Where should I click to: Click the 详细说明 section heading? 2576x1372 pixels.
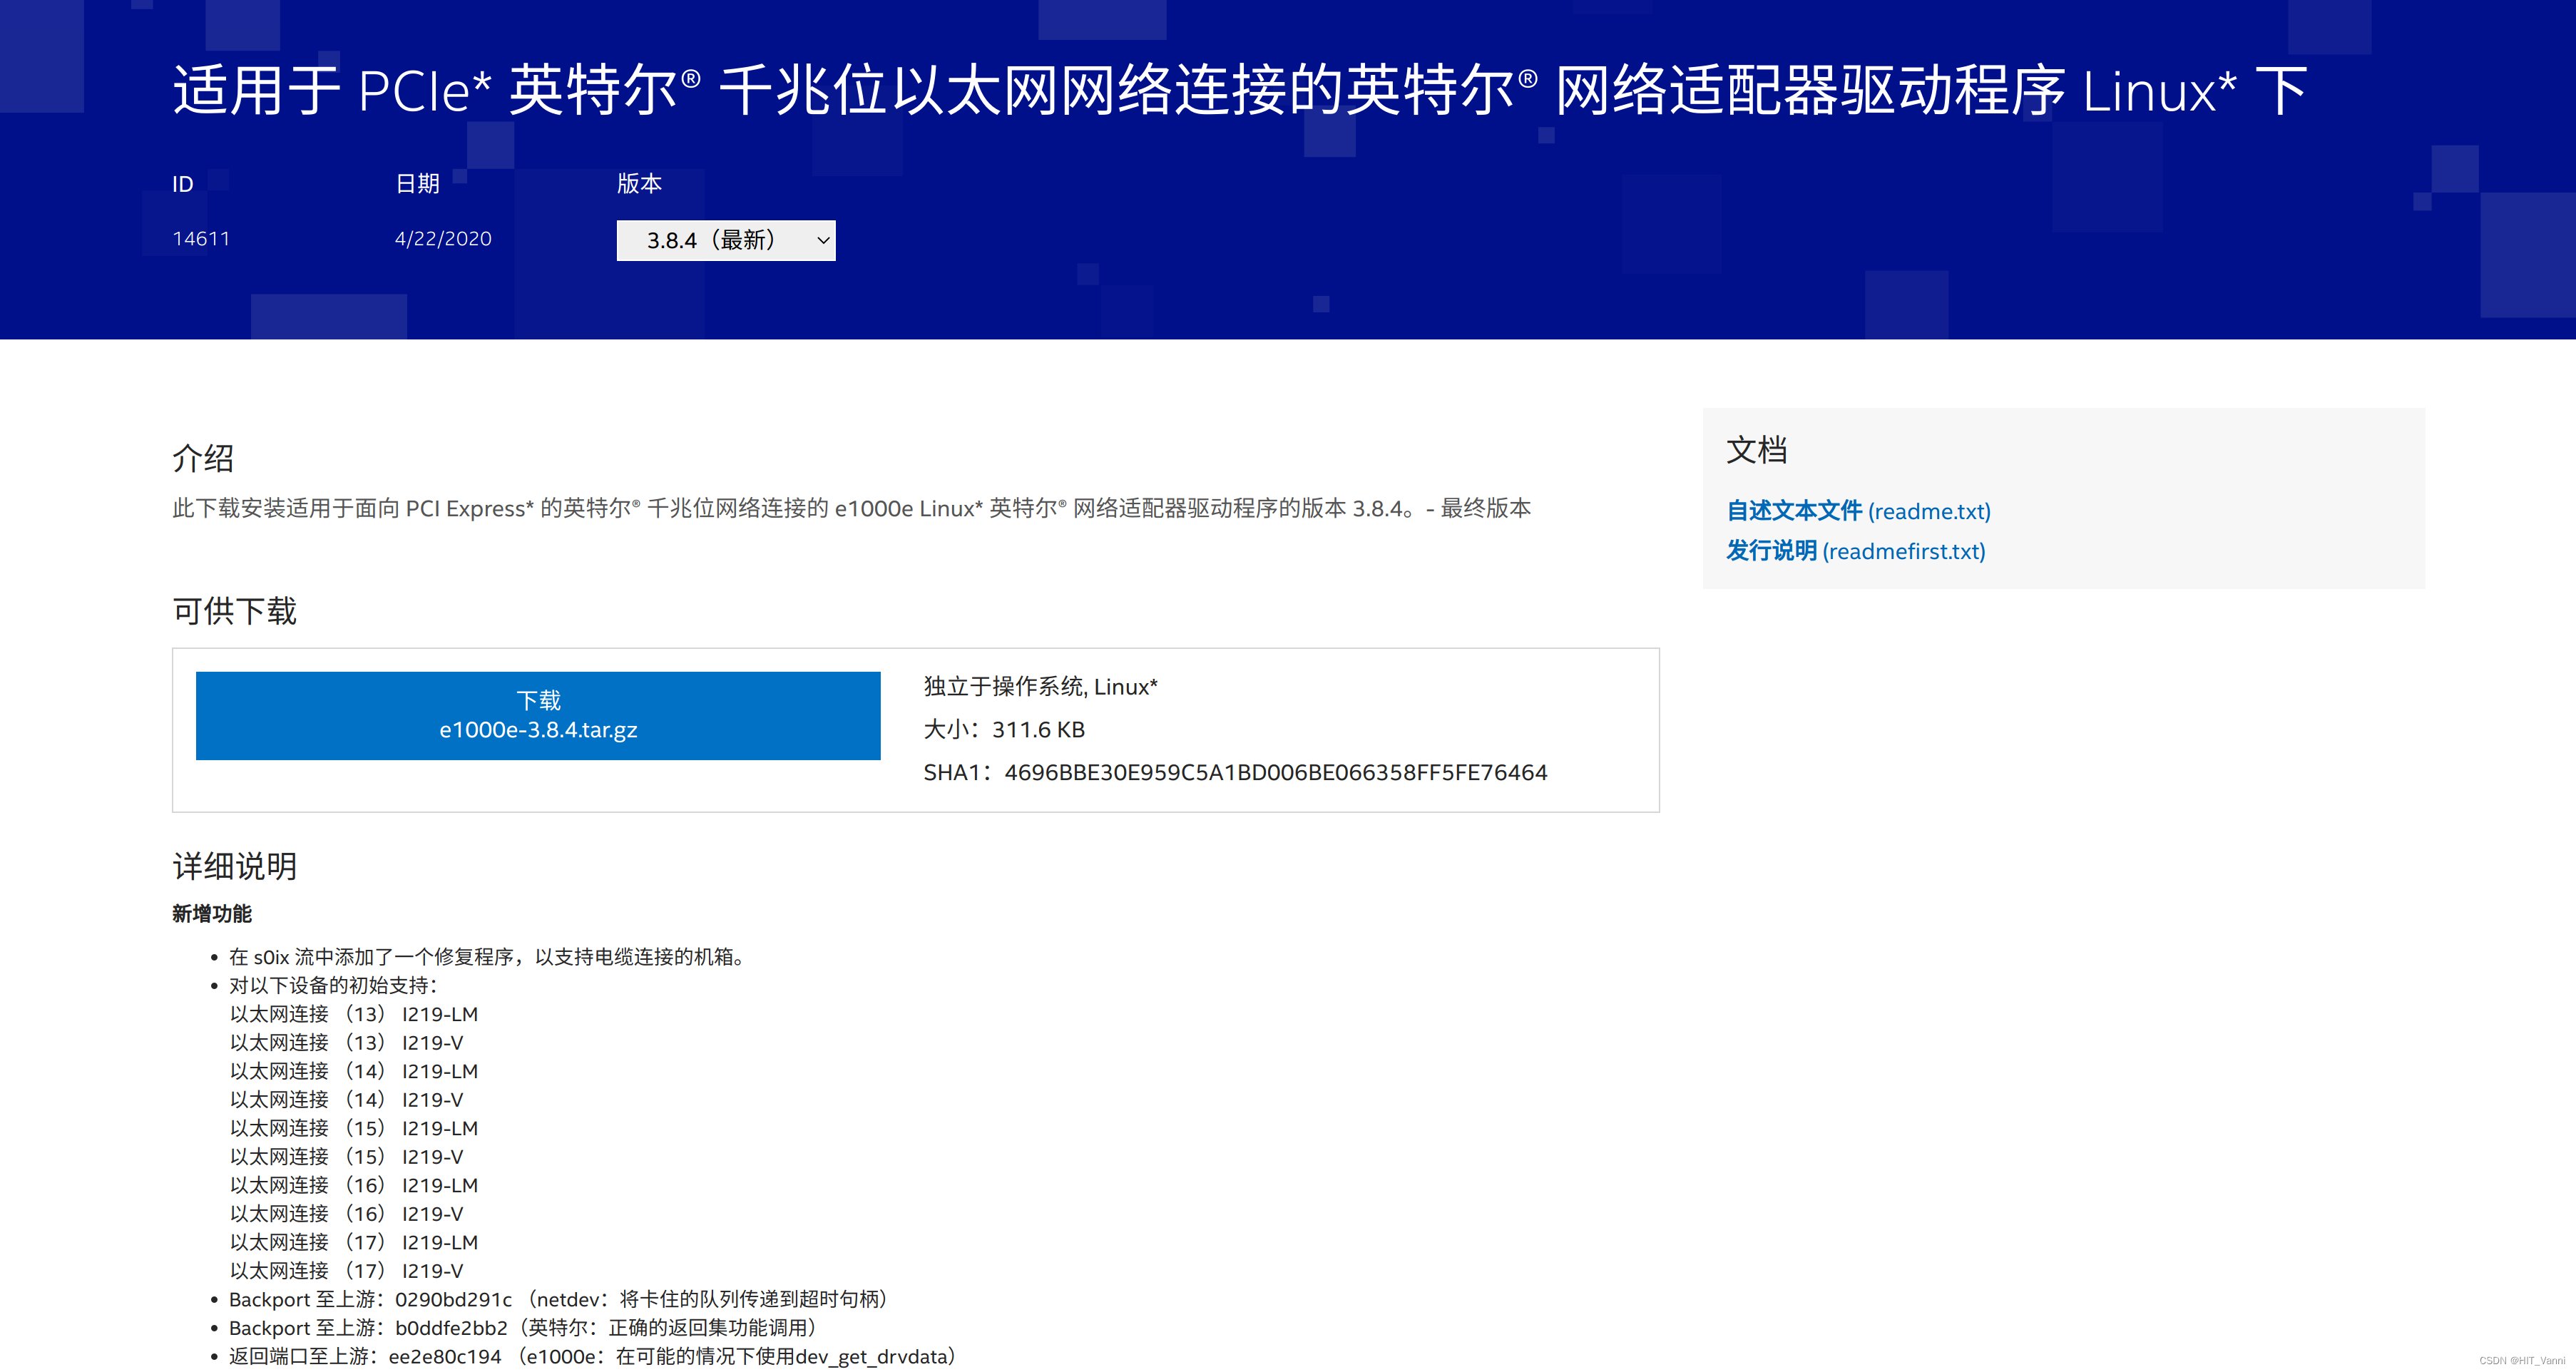pos(234,866)
